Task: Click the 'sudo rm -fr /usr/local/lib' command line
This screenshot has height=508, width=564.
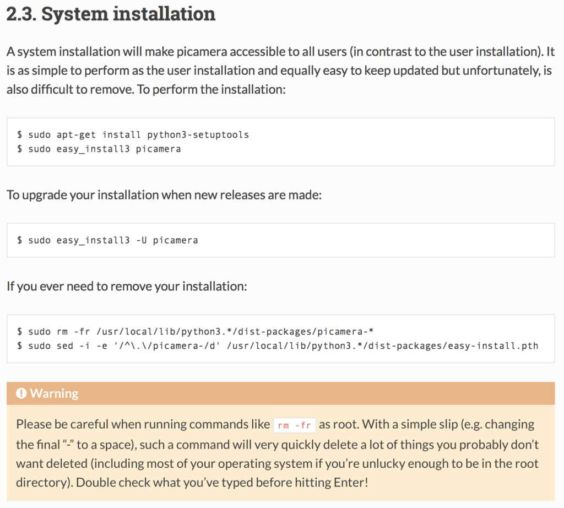Action: pyautogui.click(x=195, y=331)
